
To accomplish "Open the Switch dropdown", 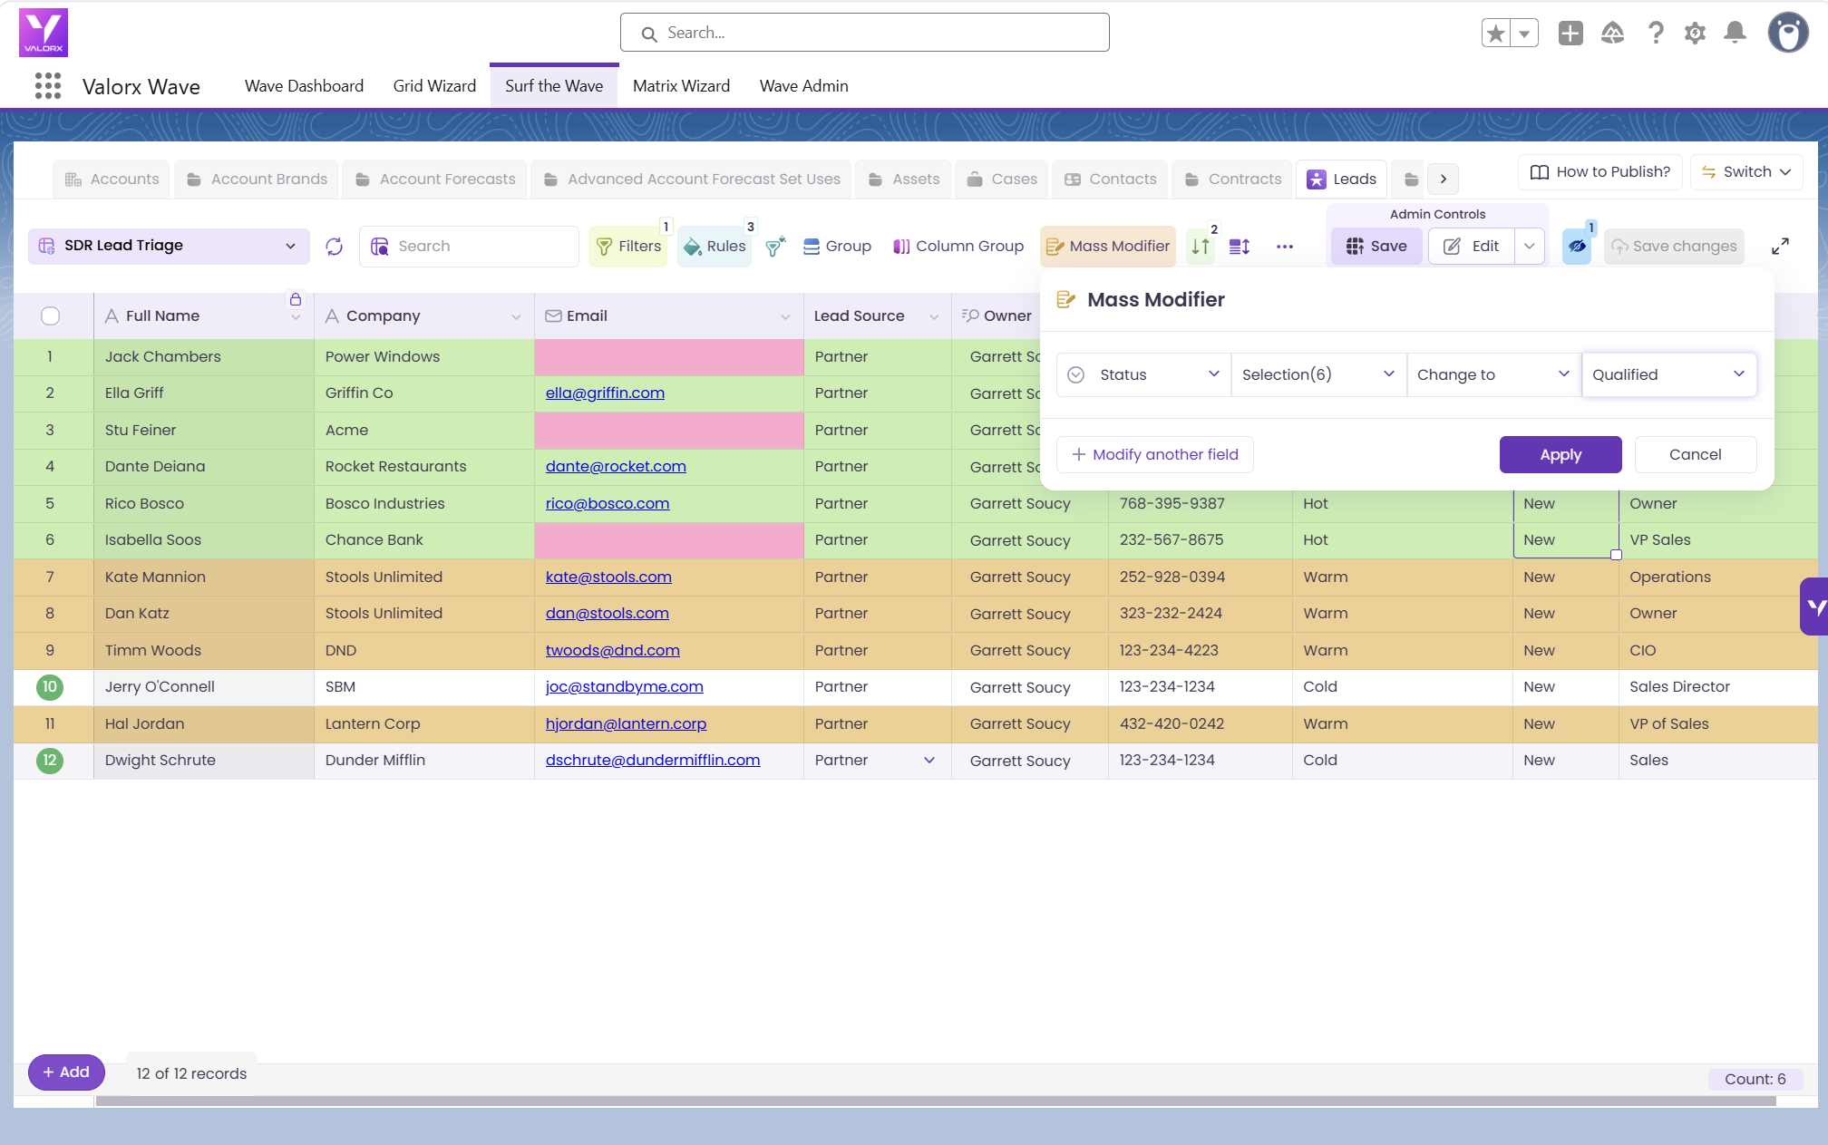I will [x=1745, y=172].
